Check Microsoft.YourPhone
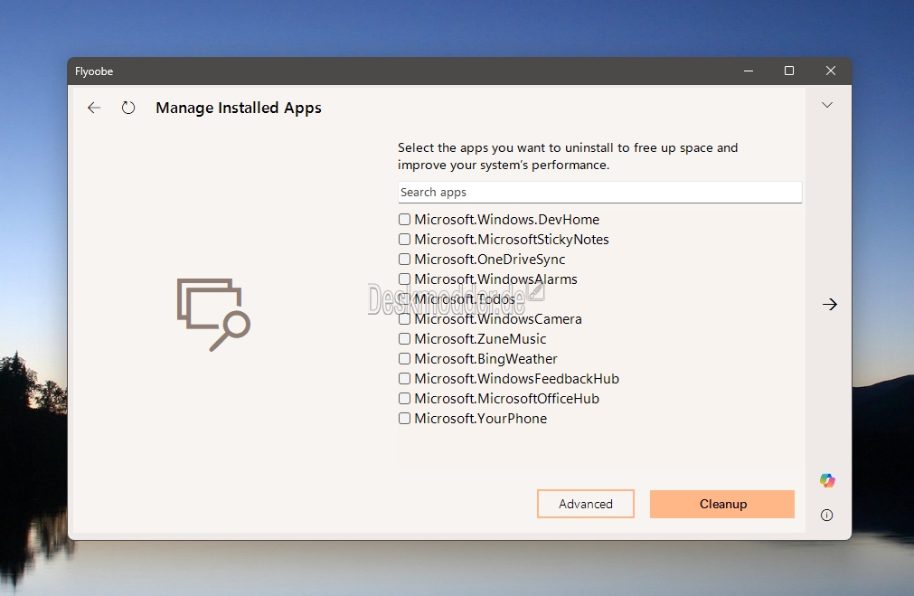The image size is (914, 596). pos(404,418)
